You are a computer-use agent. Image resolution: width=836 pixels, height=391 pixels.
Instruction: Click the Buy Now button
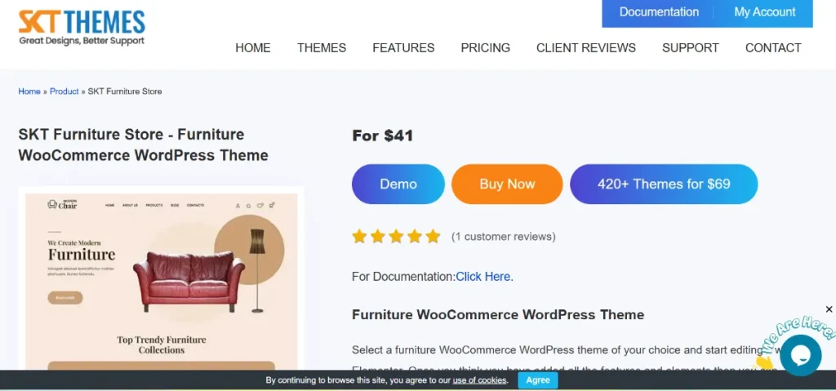pos(507,184)
